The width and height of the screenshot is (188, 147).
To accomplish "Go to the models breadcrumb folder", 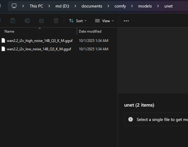I will click(145, 6).
